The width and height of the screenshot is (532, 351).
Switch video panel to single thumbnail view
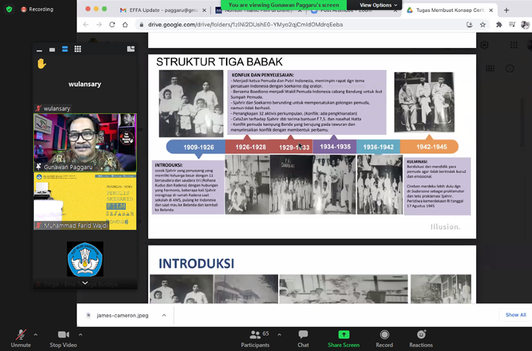pos(52,49)
